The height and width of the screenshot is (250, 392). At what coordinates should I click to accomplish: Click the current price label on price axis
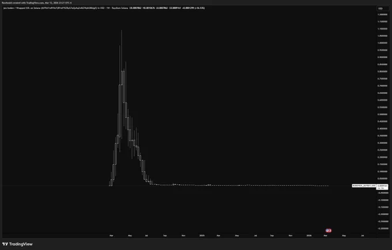(382, 187)
